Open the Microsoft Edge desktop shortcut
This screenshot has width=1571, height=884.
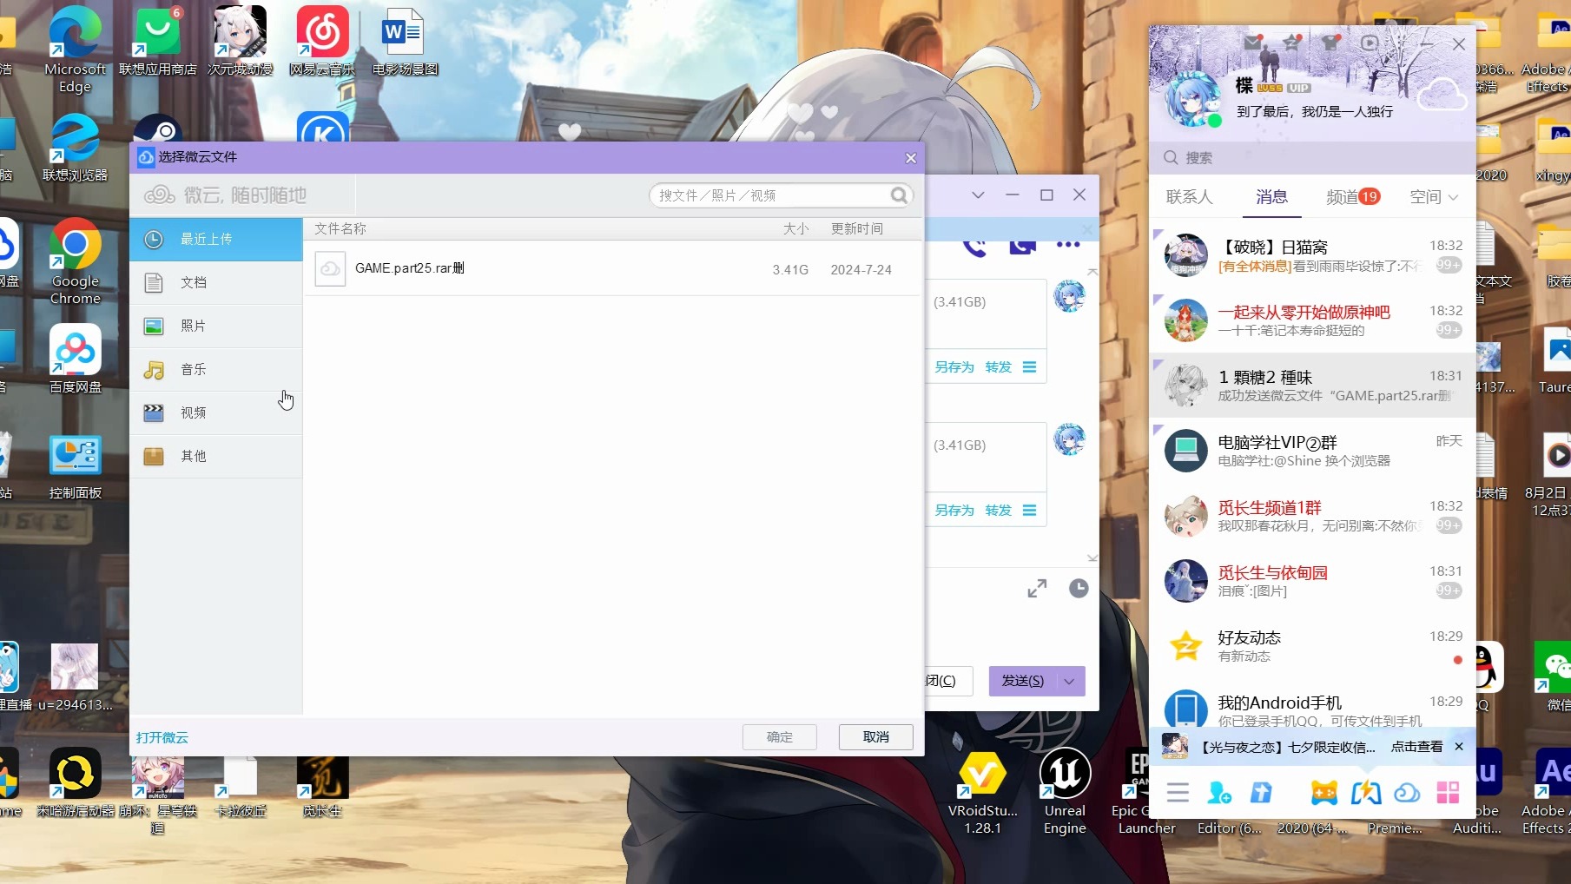point(76,50)
